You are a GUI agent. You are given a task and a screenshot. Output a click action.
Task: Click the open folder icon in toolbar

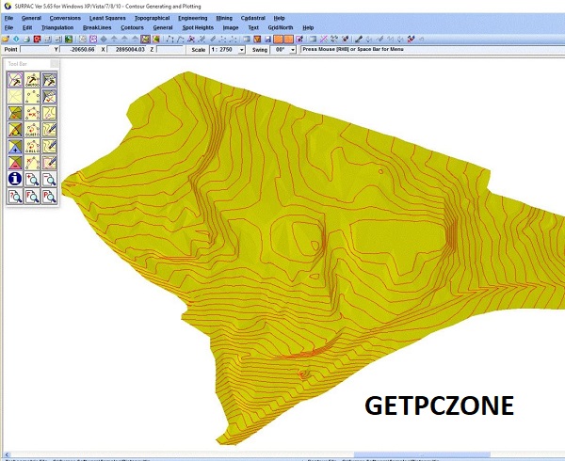tap(6, 39)
